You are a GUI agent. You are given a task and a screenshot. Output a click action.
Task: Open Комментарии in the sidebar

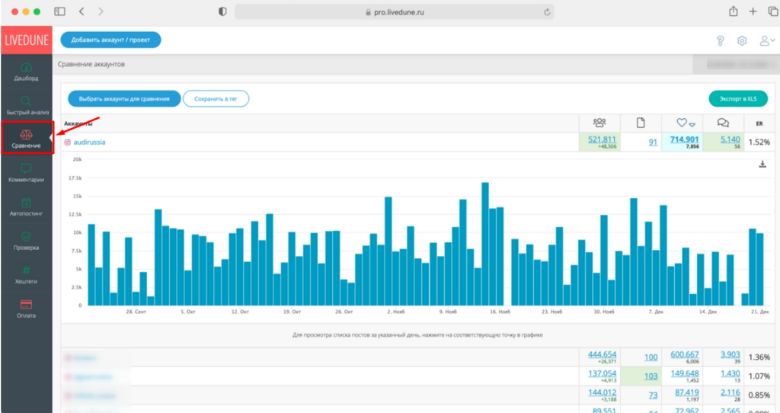click(26, 173)
